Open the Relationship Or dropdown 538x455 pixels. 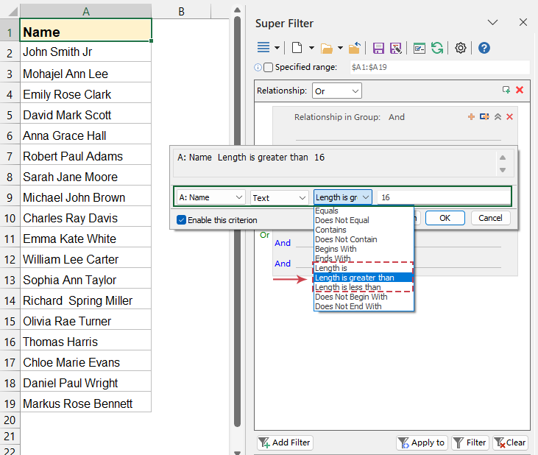point(336,91)
